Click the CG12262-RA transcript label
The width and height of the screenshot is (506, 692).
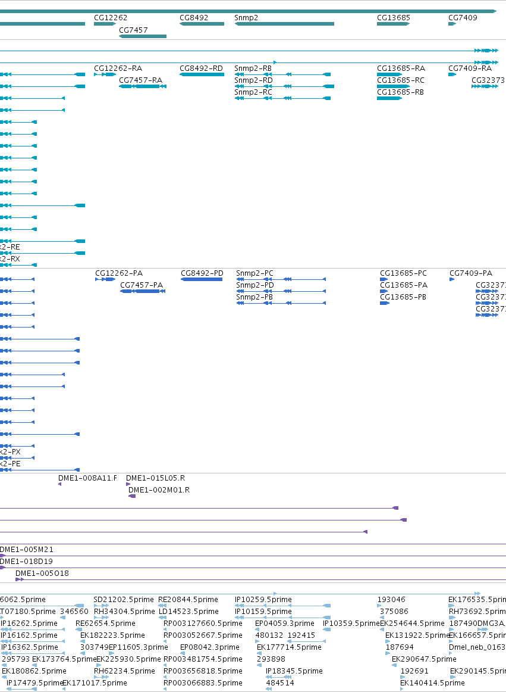click(x=118, y=68)
